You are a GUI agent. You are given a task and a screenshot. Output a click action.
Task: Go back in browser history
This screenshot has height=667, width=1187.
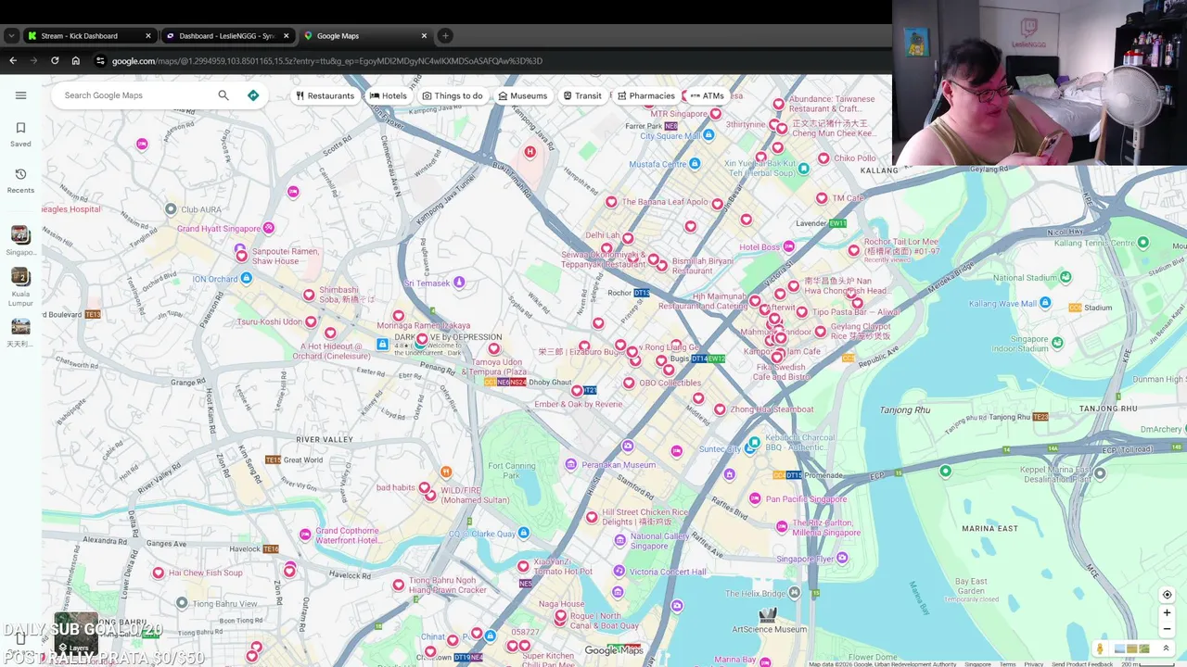tap(13, 61)
